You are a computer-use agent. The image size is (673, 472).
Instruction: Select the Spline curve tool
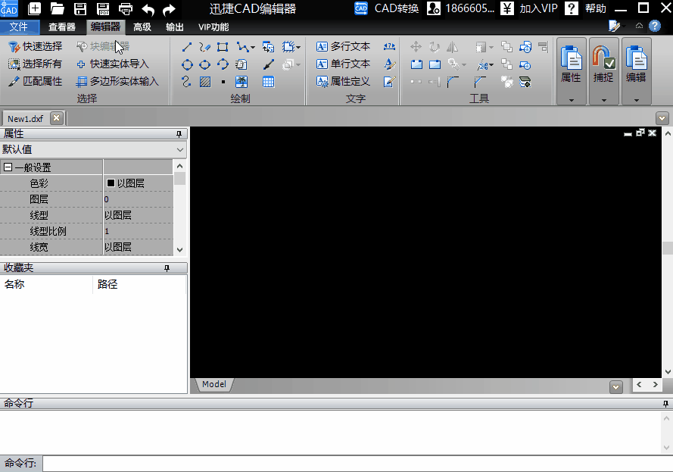[186, 82]
